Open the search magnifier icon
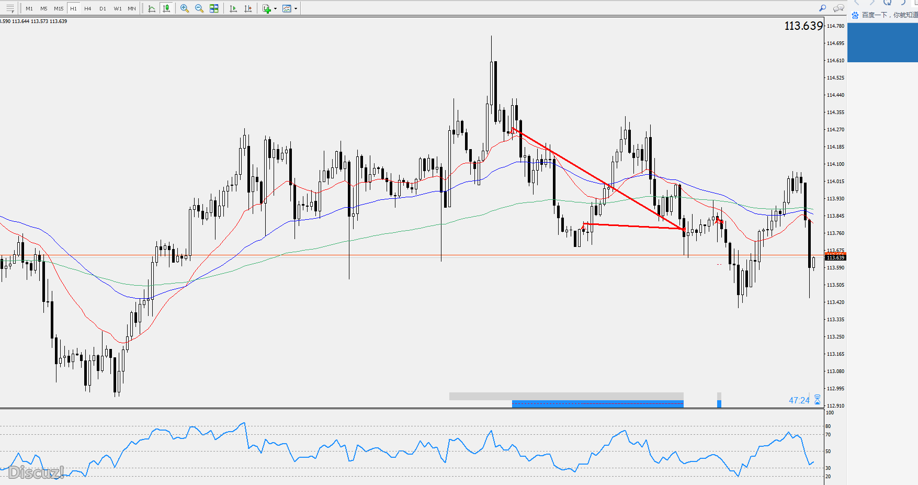This screenshot has width=918, height=485. click(823, 8)
